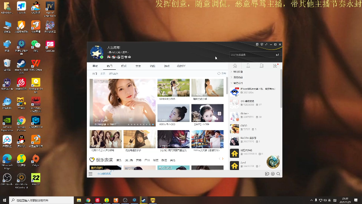The width and height of the screenshot is (362, 204).
Task: Click the green online status dot on avatar
Action: pos(101,57)
